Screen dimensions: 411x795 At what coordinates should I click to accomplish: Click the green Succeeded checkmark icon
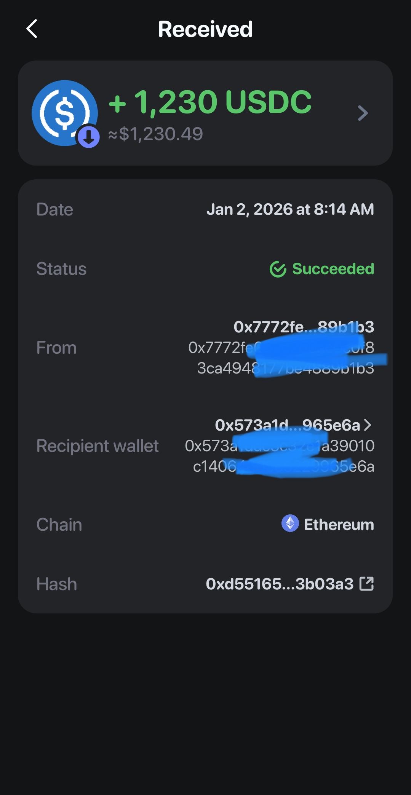click(278, 269)
